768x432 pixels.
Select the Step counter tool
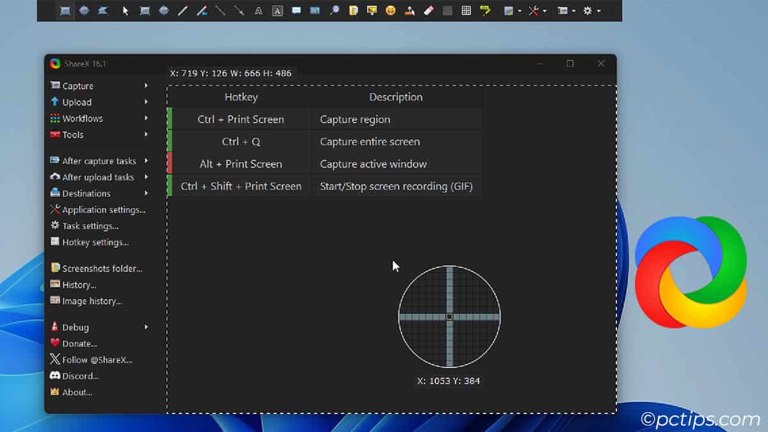[x=315, y=10]
